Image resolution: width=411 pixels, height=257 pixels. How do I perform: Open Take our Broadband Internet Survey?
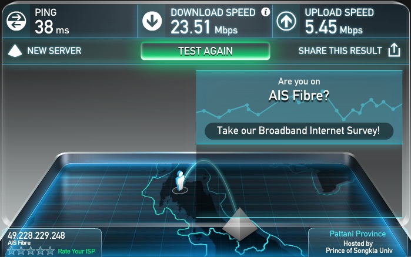coord(299,130)
